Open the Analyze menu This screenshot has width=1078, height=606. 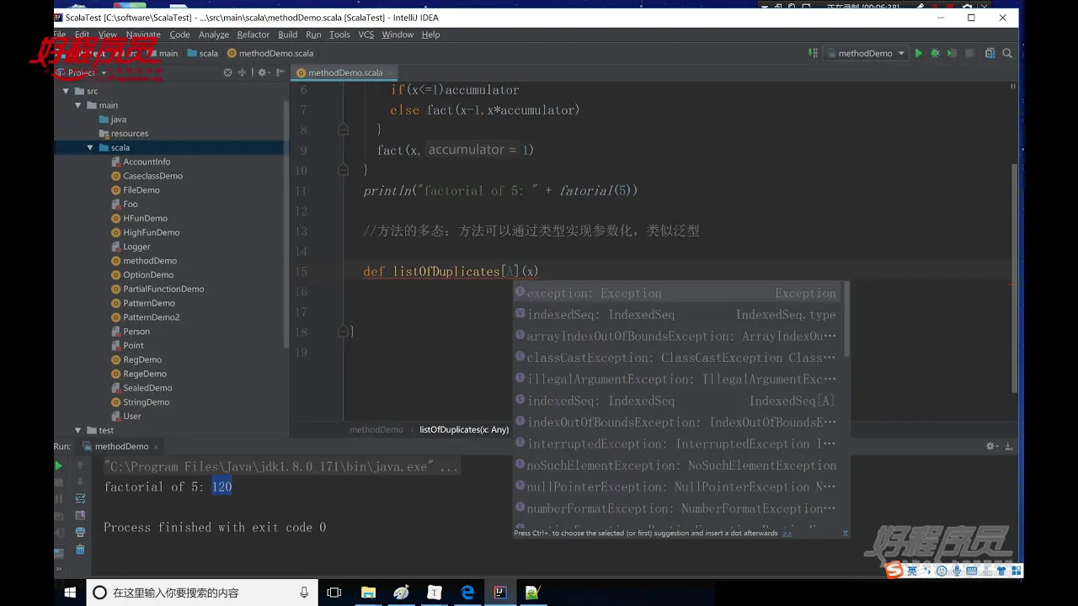pos(214,35)
